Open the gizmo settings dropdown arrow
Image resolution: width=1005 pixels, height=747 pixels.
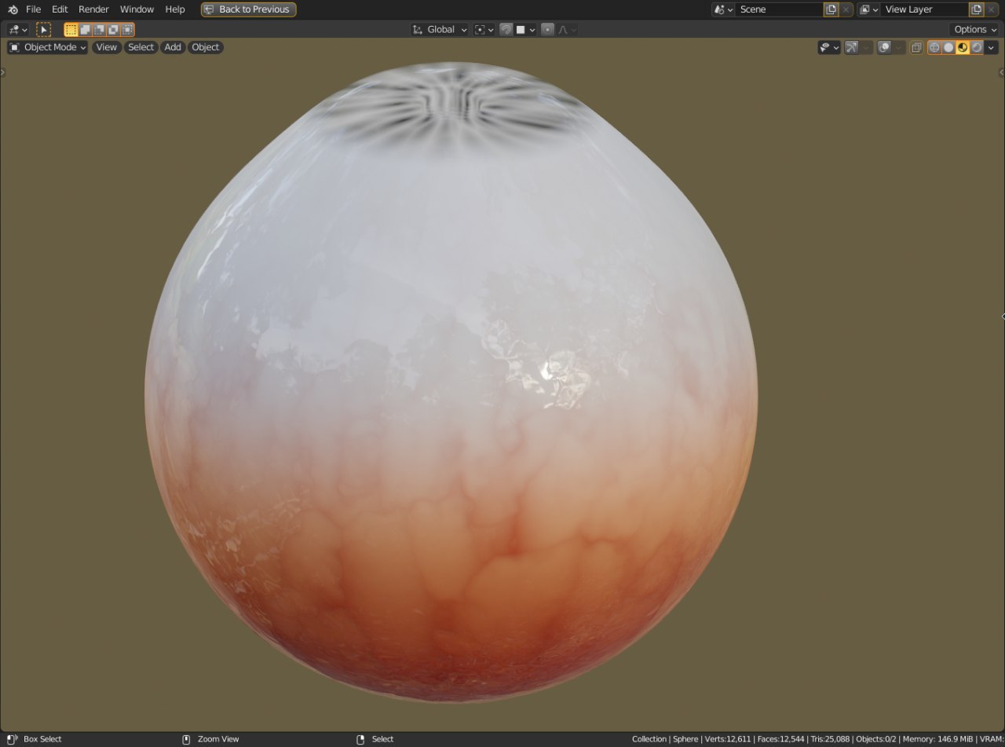click(x=867, y=47)
